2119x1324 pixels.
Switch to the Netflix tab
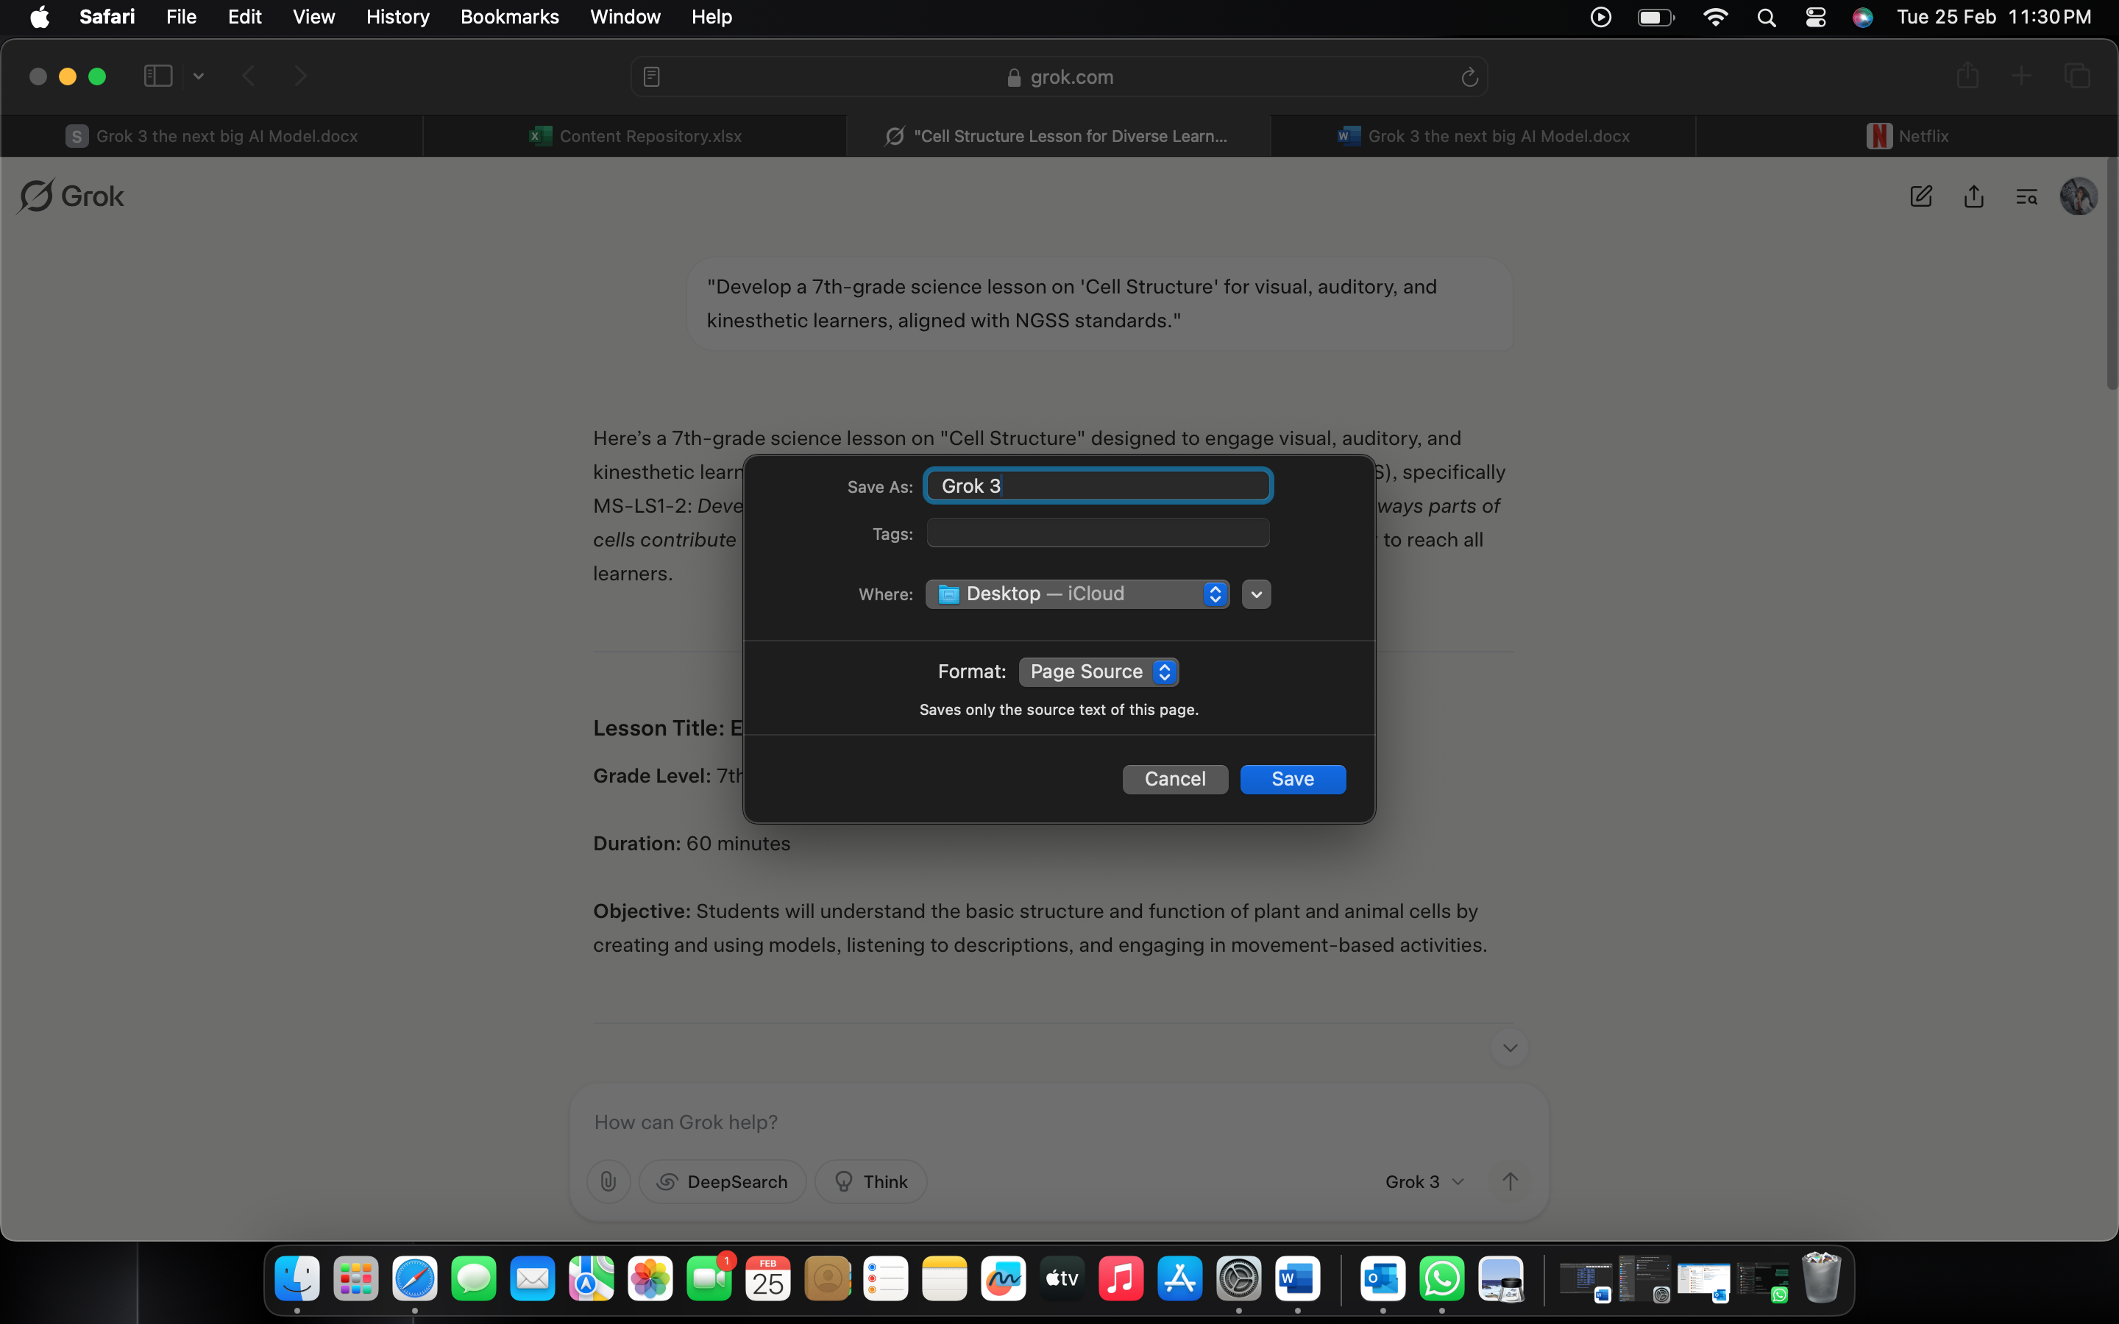[x=1907, y=136]
